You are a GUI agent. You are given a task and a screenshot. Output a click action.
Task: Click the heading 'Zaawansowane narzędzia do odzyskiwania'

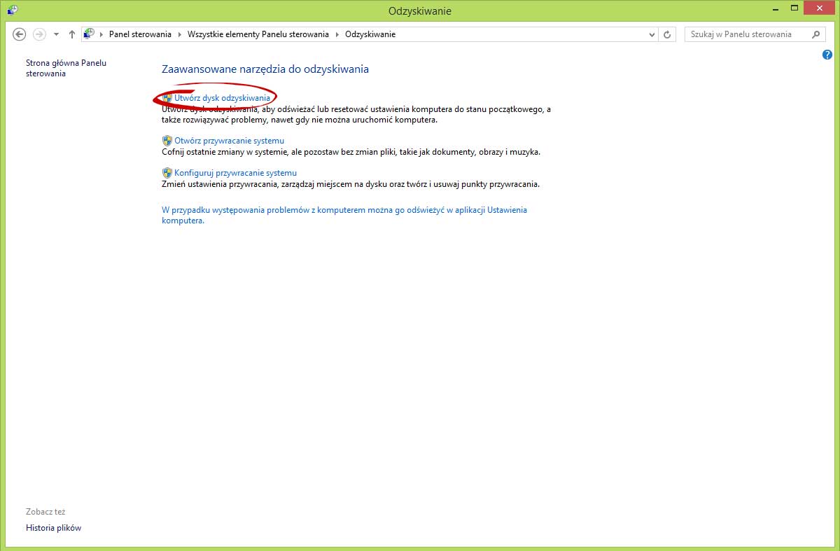coord(265,69)
